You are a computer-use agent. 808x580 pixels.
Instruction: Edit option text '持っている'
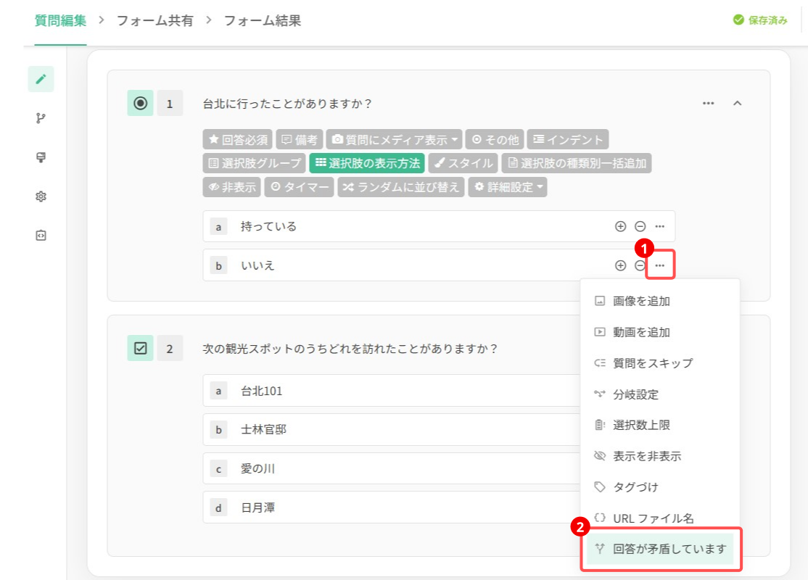(x=268, y=226)
